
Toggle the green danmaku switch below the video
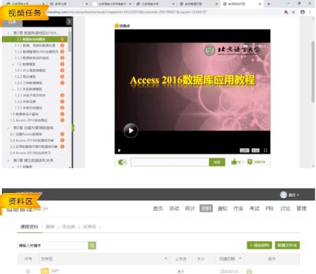122,162
